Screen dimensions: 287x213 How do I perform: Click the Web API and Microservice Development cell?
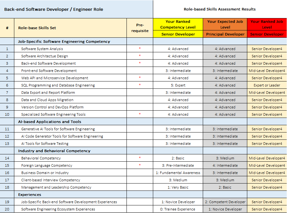55,78
